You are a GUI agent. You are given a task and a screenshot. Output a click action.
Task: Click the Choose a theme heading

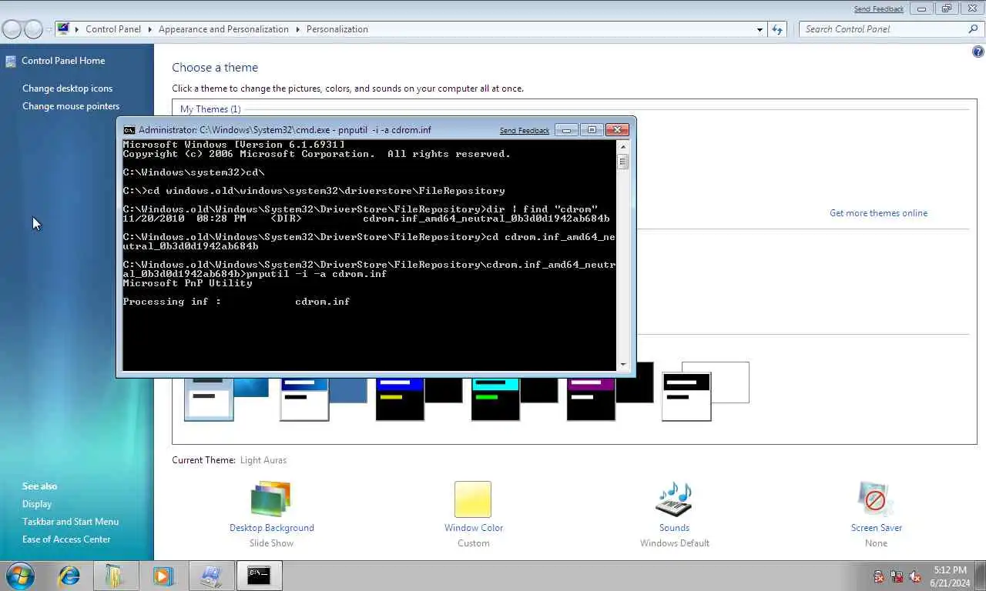pyautogui.click(x=215, y=68)
